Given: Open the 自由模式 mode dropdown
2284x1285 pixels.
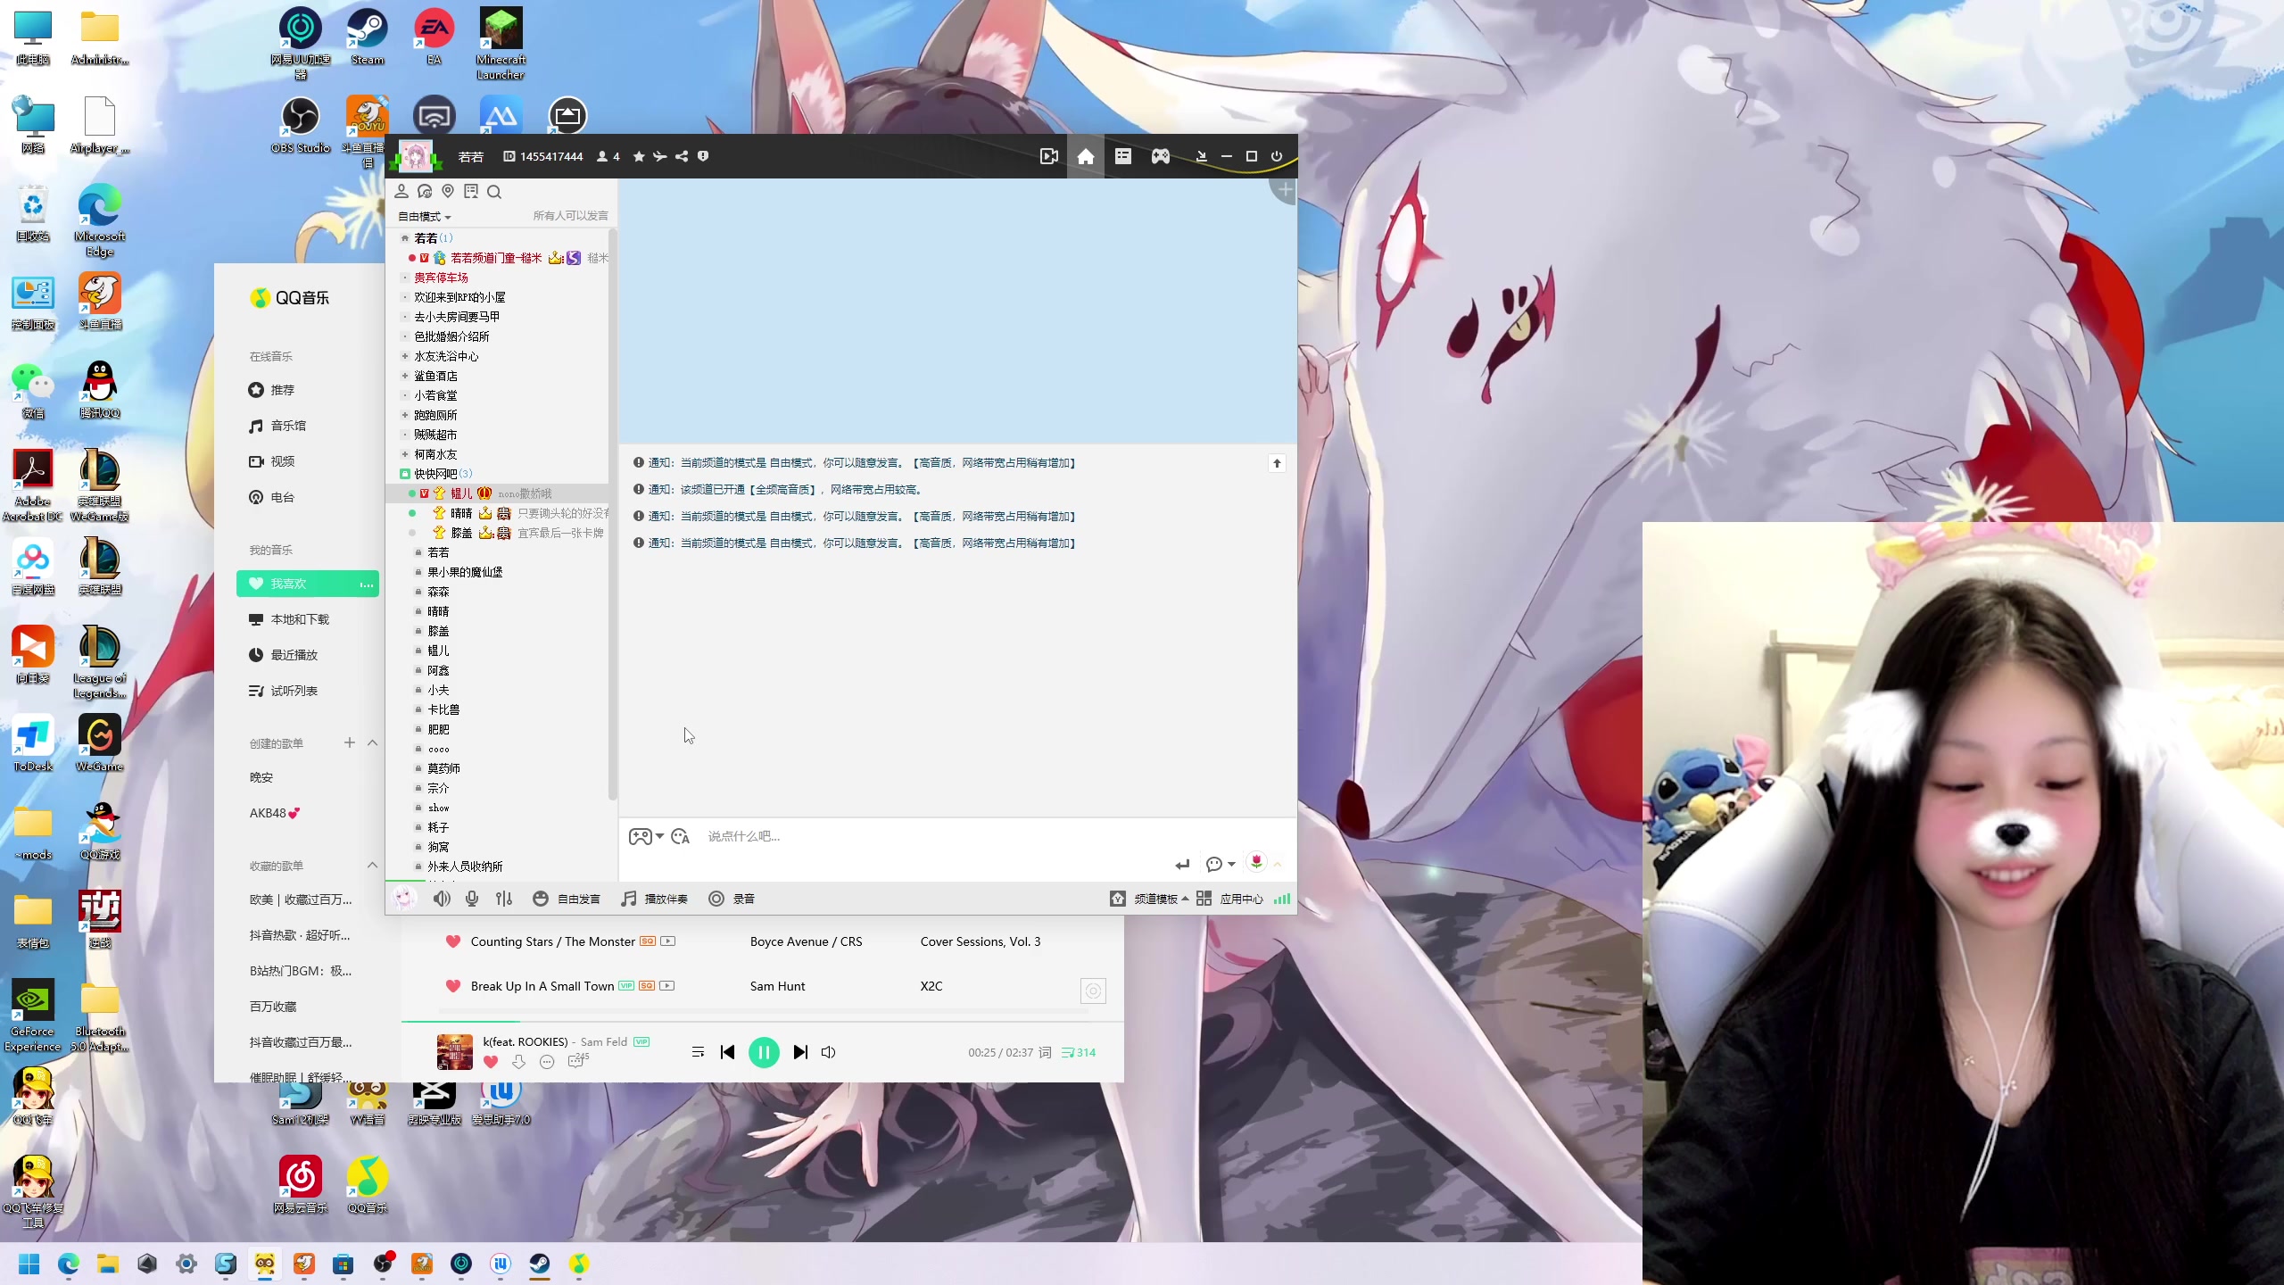Looking at the screenshot, I should (425, 216).
